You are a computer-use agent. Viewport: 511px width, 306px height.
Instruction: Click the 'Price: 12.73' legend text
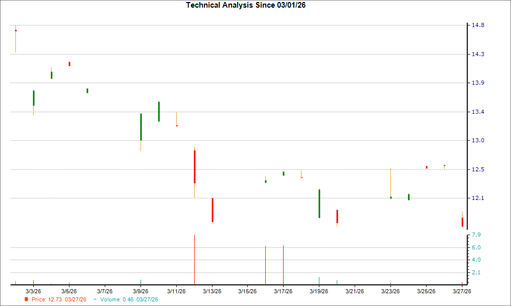pos(59,299)
